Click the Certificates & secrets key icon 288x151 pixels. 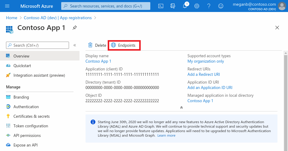8,116
